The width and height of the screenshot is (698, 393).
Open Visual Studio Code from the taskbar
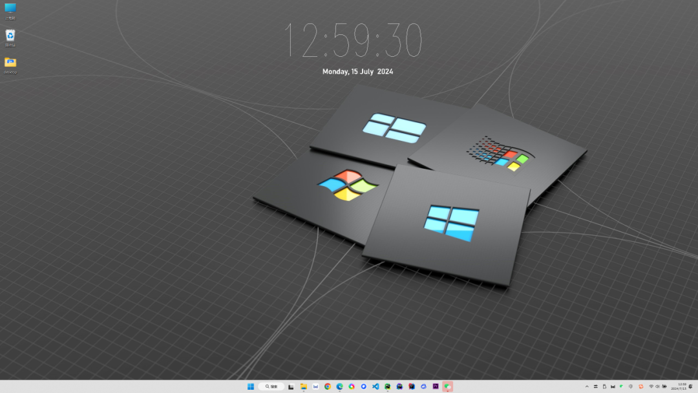coord(375,387)
